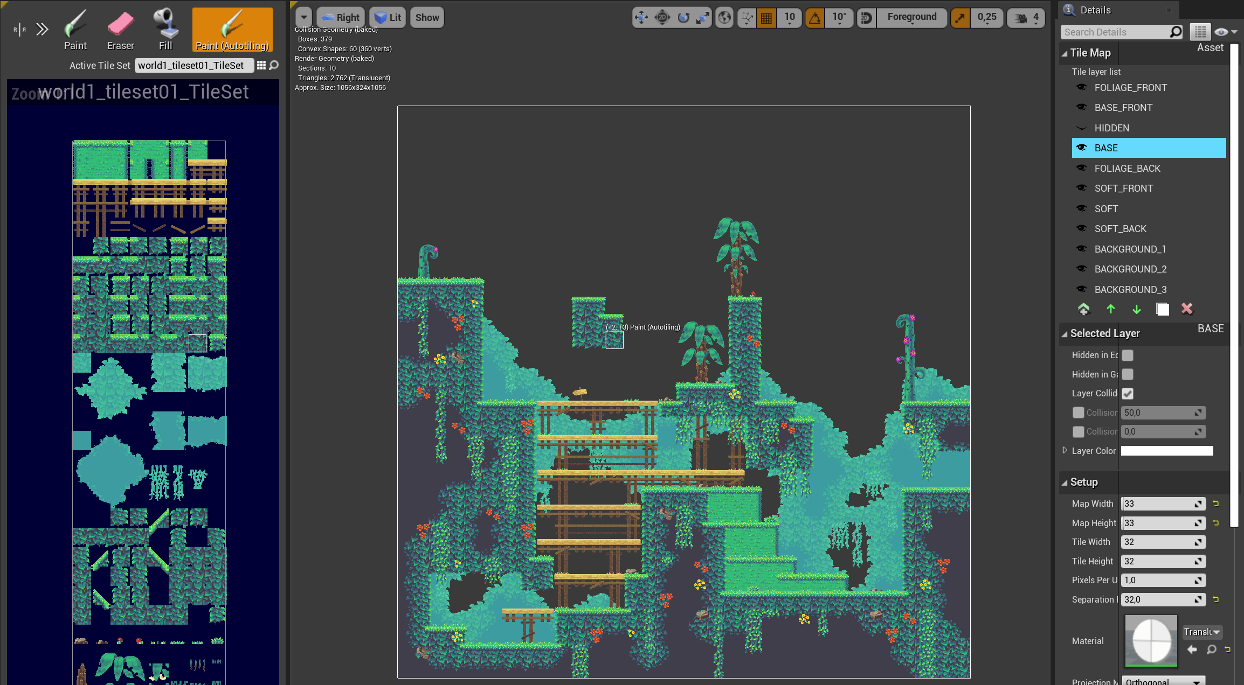Click the move layer up arrow icon

(1111, 308)
